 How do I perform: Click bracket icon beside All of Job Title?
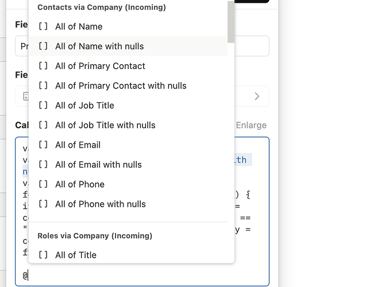click(43, 105)
